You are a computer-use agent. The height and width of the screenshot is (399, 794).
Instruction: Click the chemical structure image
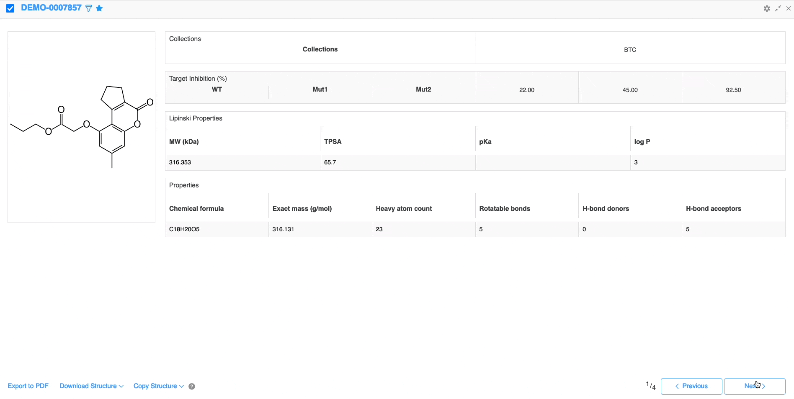[x=82, y=127]
